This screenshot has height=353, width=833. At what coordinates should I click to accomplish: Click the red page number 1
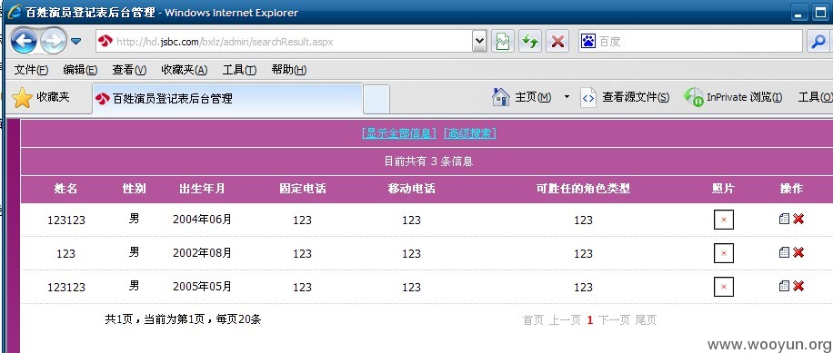[x=589, y=320]
